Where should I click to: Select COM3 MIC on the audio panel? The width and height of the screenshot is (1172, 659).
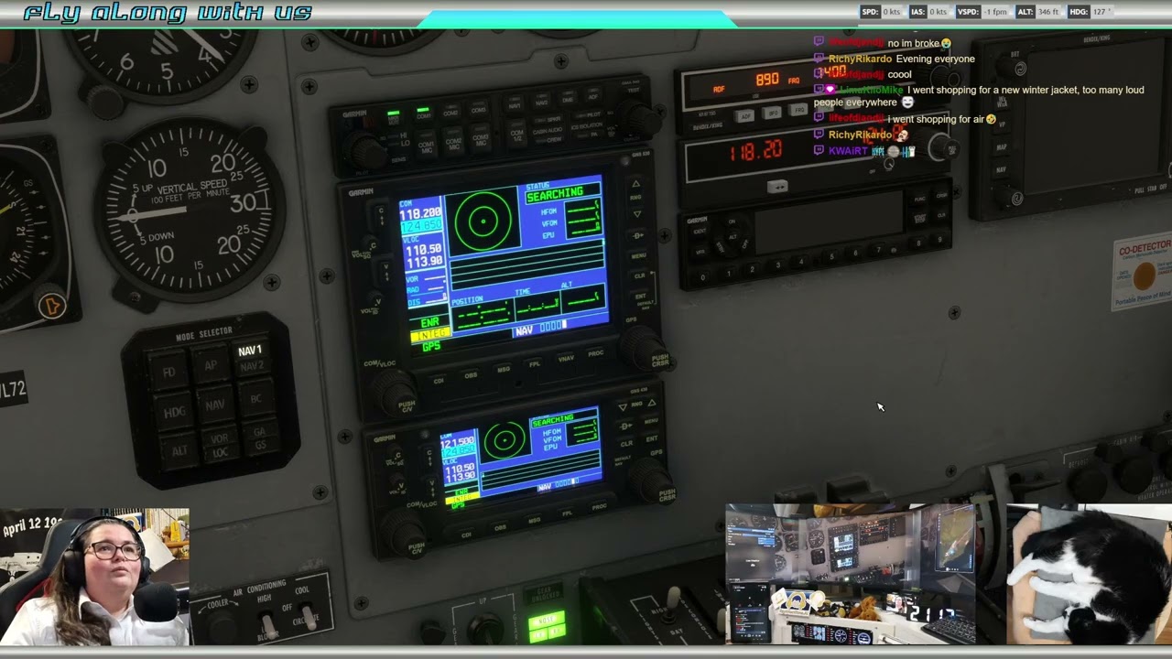(x=481, y=138)
